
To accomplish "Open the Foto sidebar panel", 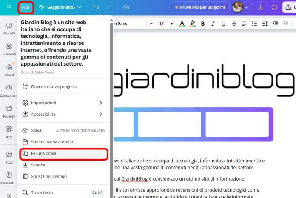I will 9,158.
